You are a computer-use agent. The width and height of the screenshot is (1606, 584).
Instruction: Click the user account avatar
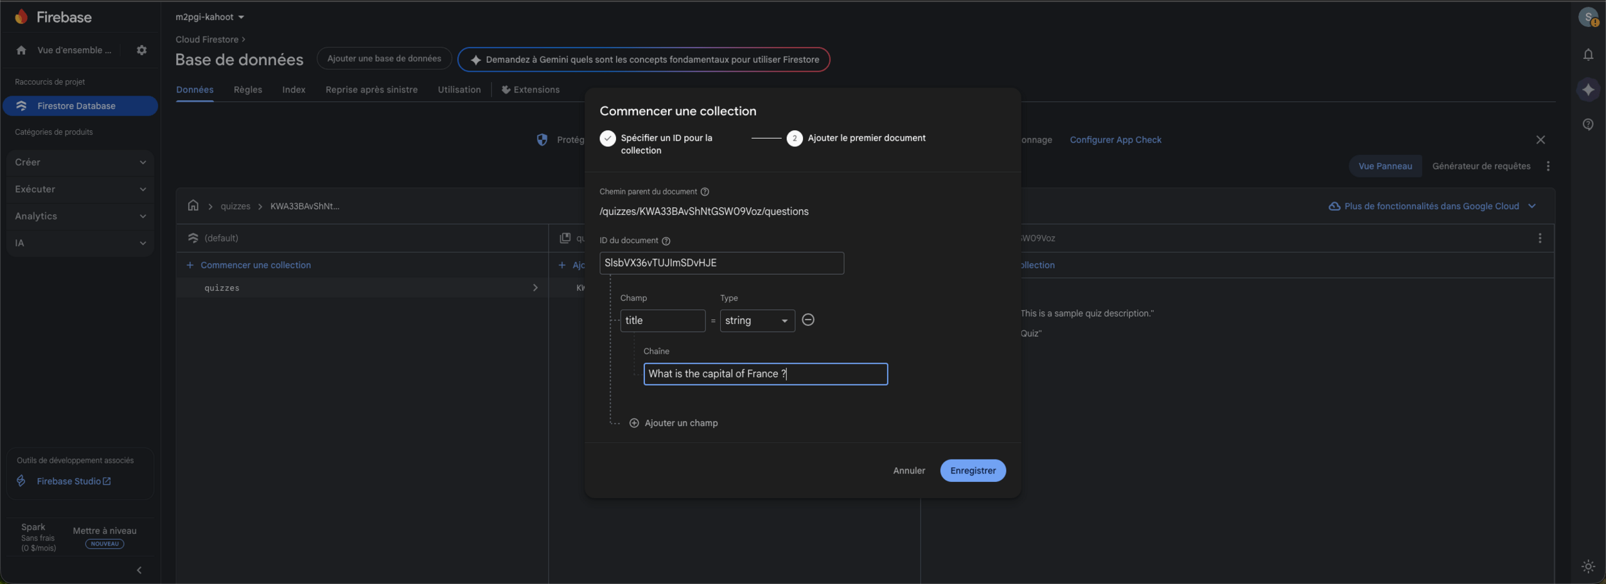[x=1588, y=17]
